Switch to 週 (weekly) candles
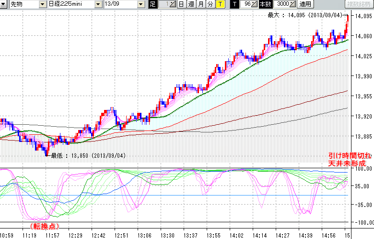This screenshot has width=374, height=239. [190, 4]
